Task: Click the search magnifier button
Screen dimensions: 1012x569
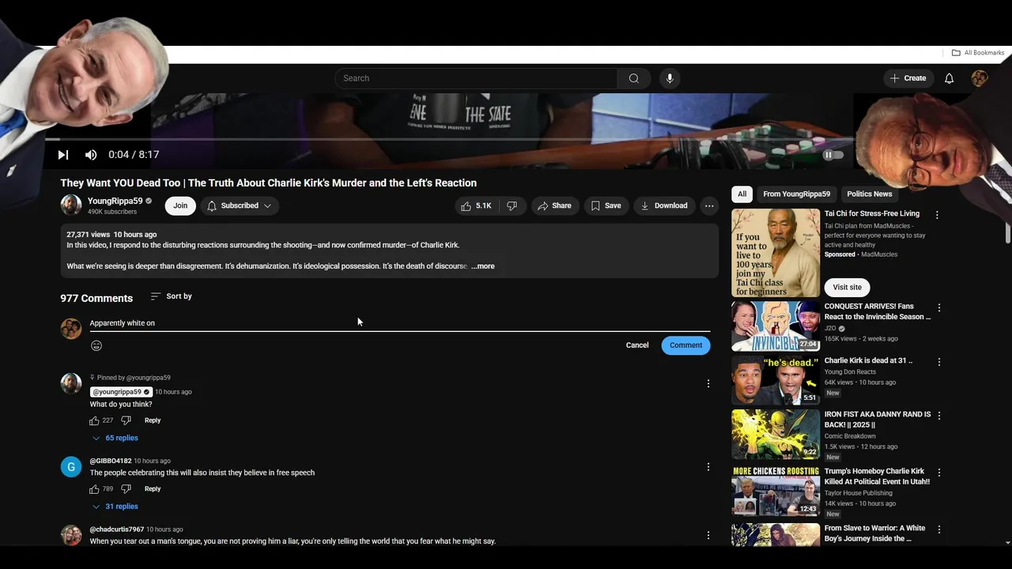Action: click(x=633, y=78)
